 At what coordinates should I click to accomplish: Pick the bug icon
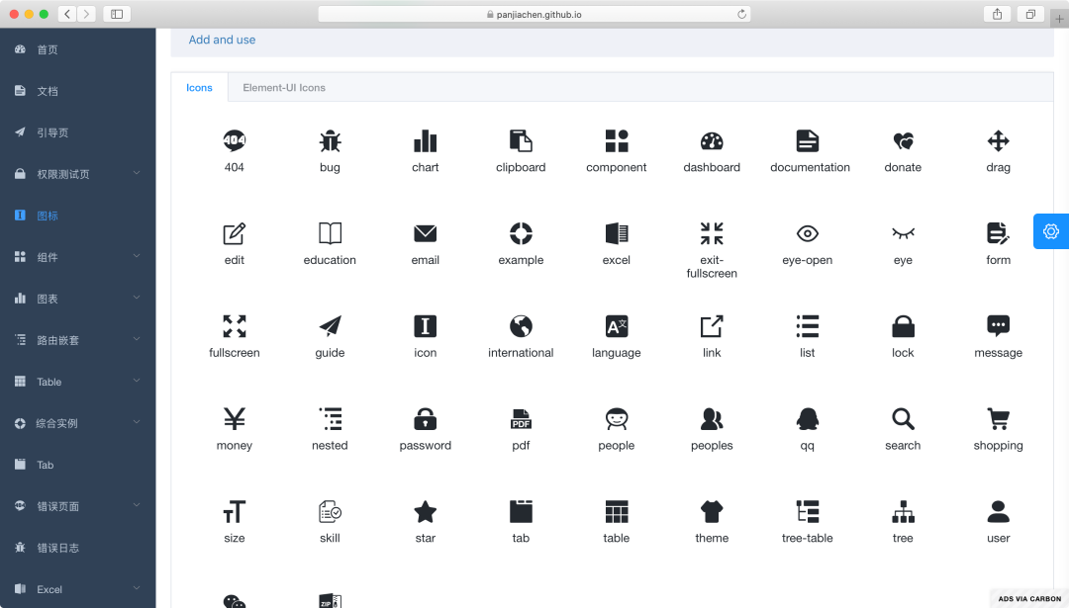click(330, 141)
